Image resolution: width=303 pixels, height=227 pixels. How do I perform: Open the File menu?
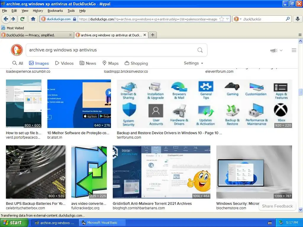(4, 11)
